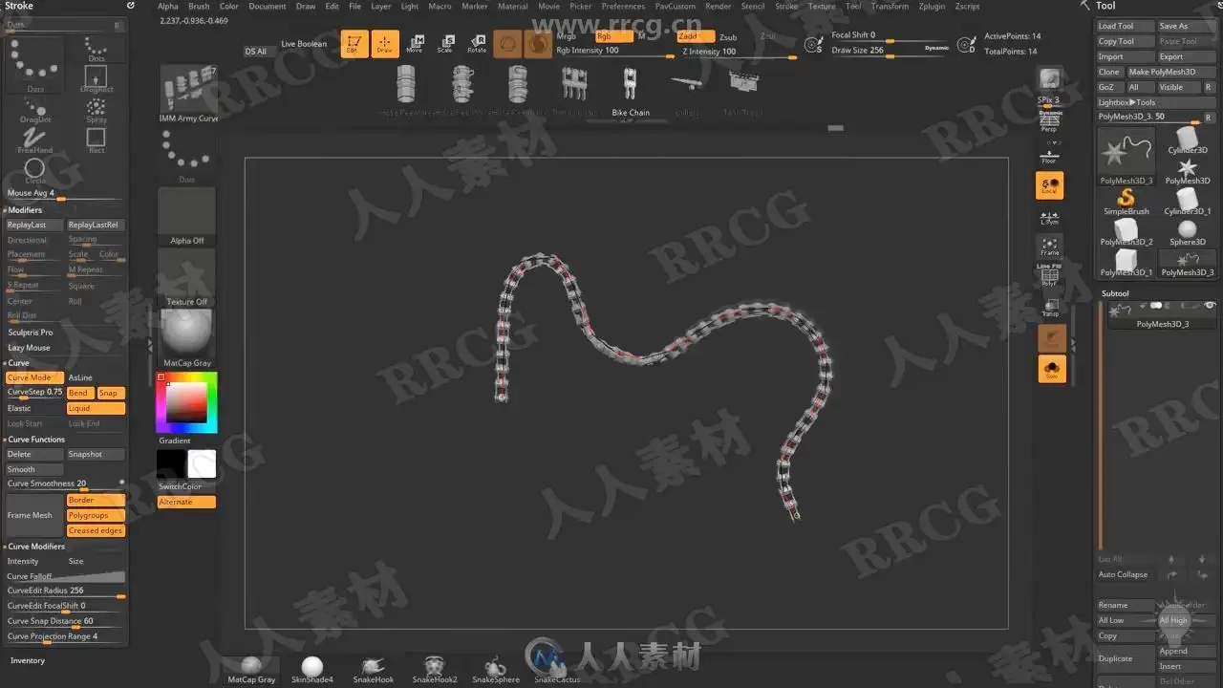Toggle the Bend curve option
Screen dimensions: 1223x688
80,393
